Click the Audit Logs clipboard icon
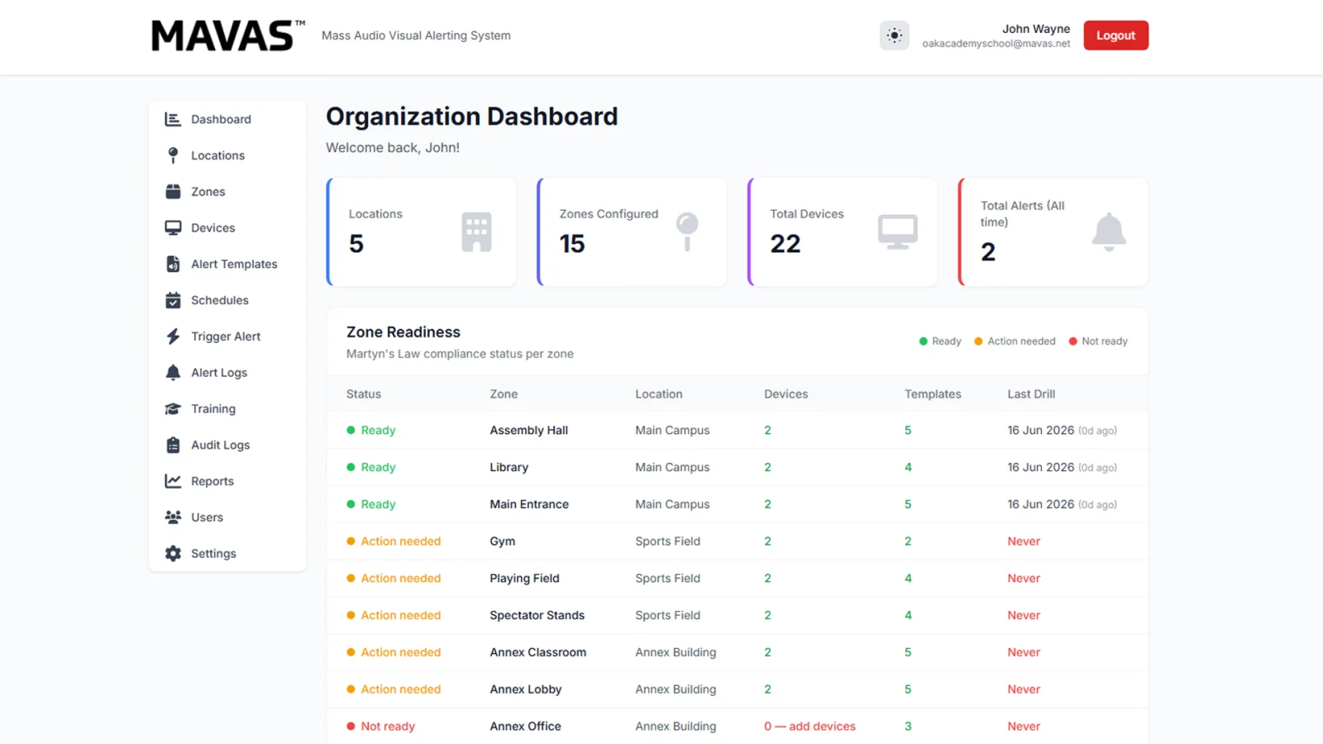Viewport: 1323px width, 744px height. point(173,445)
